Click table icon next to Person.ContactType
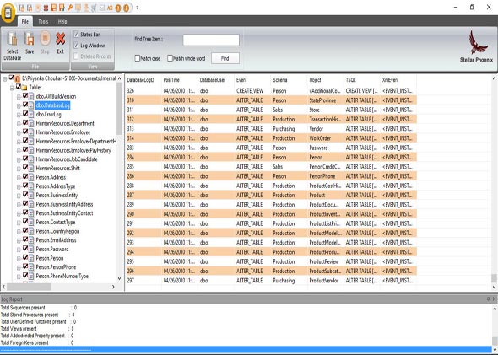Screen dimensions: 498x355 click(x=31, y=222)
